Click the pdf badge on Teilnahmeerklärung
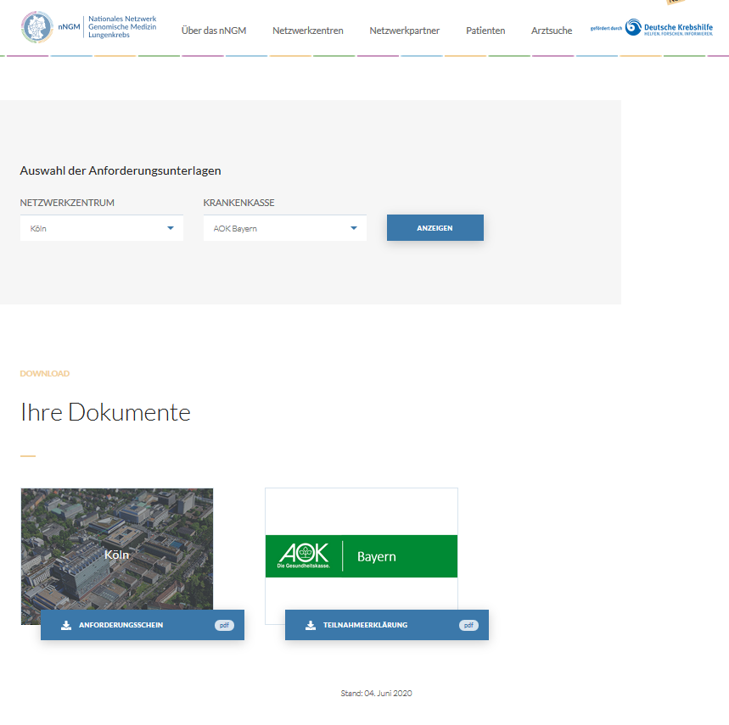 pyautogui.click(x=468, y=625)
